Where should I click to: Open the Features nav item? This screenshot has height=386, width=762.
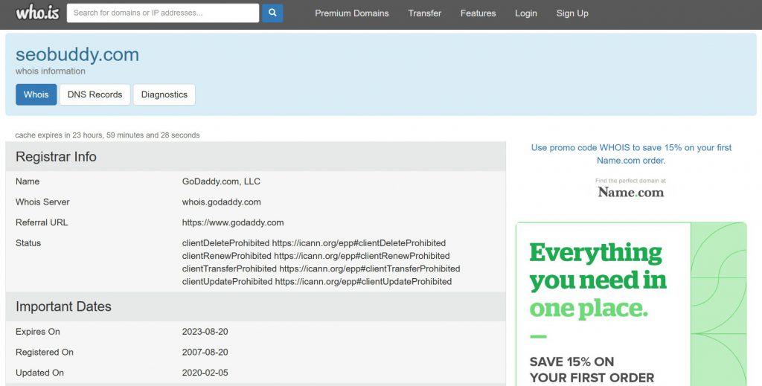tap(478, 13)
